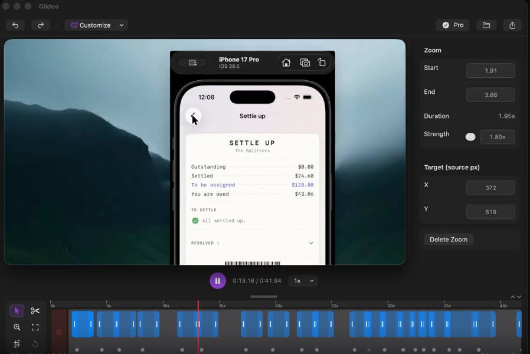Click the grab handle bar above the timeline
This screenshot has height=354, width=530.
click(x=264, y=297)
